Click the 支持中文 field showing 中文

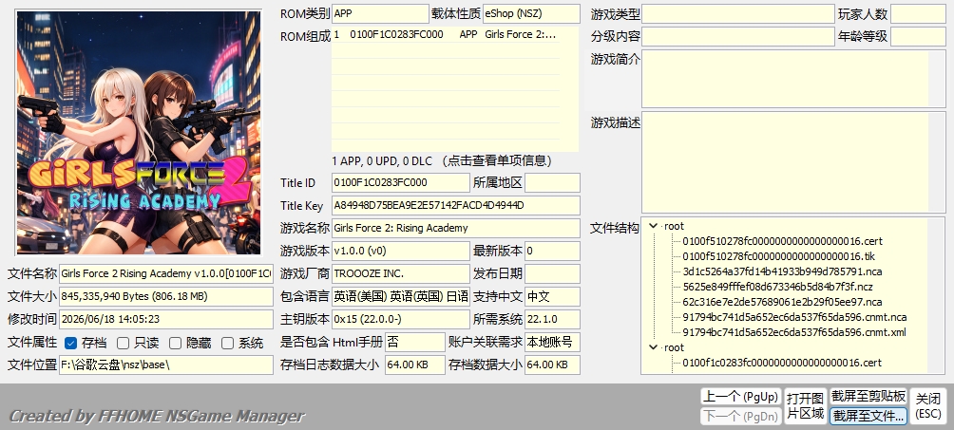(x=552, y=296)
